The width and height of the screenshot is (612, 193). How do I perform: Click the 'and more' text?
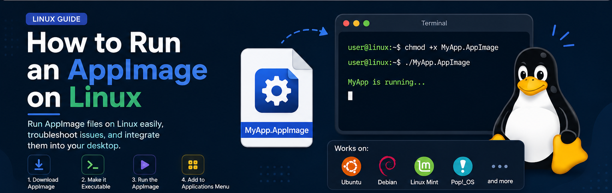(x=500, y=181)
